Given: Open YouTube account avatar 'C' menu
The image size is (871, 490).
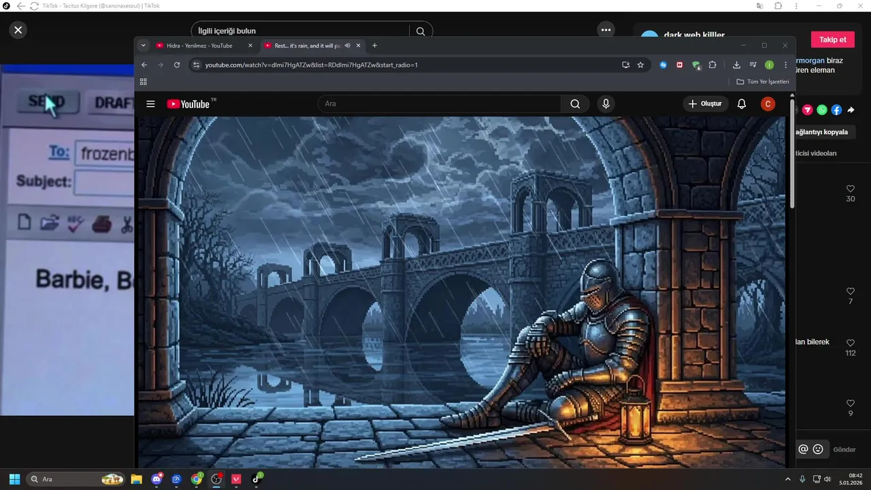Looking at the screenshot, I should pyautogui.click(x=768, y=103).
